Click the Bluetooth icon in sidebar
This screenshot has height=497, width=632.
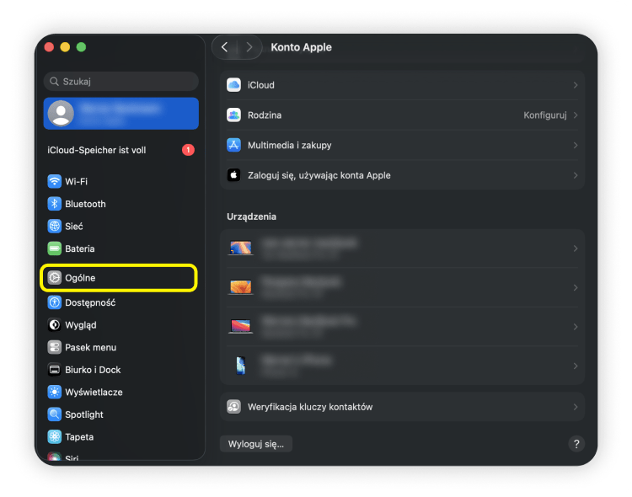click(x=55, y=204)
